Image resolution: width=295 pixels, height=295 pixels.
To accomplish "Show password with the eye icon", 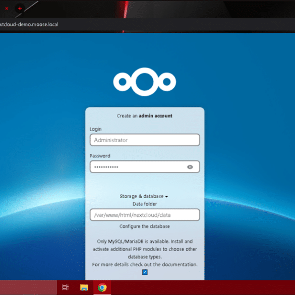I will point(190,167).
